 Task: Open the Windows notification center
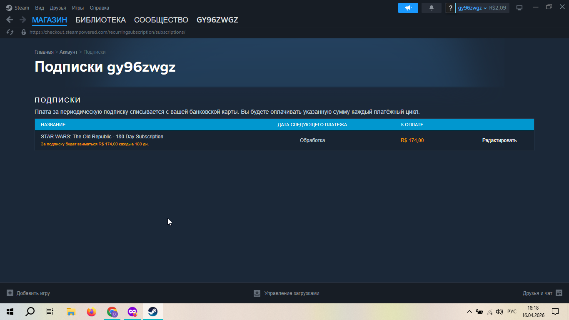[x=555, y=312]
